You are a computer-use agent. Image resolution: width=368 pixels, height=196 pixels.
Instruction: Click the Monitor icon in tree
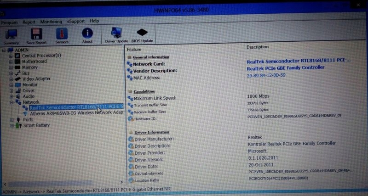(x=18, y=85)
